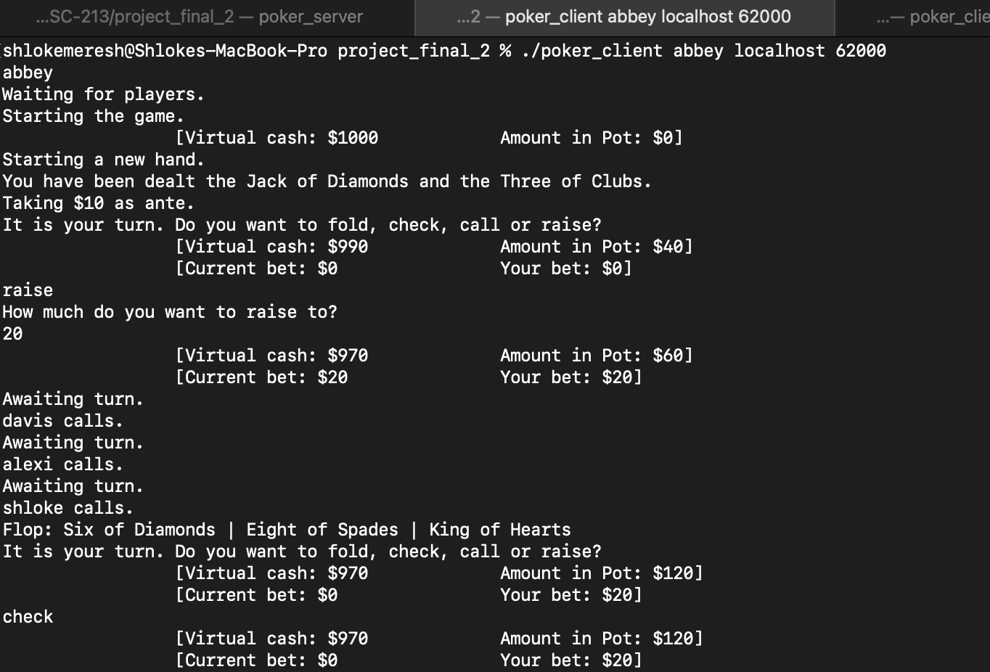Click the Awaiting turn status line
The height and width of the screenshot is (672, 990).
(x=73, y=398)
